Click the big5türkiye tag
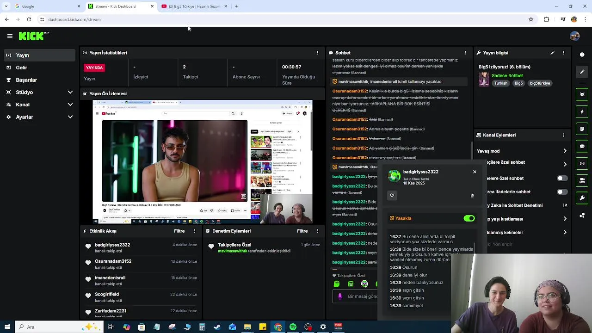Screen dimensions: 592x333 tap(540, 83)
